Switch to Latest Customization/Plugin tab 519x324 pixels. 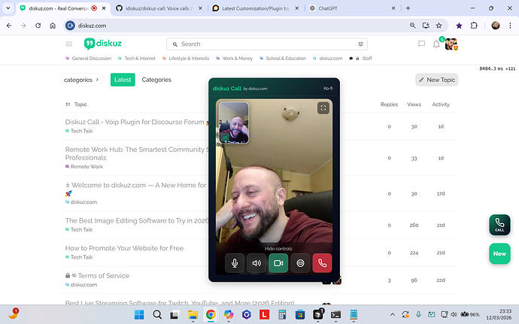[x=256, y=8]
